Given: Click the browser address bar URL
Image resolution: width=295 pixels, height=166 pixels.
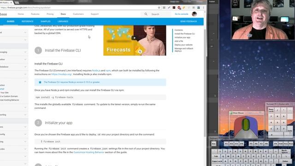Looking at the screenshot, I should pos(25,8).
